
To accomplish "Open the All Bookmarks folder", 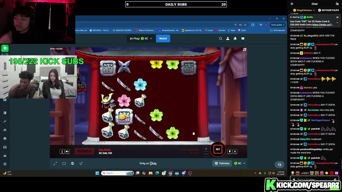I will click(x=278, y=30).
